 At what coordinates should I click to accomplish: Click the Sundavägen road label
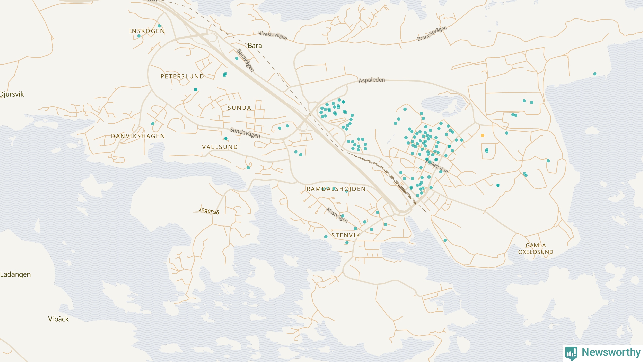(245, 133)
